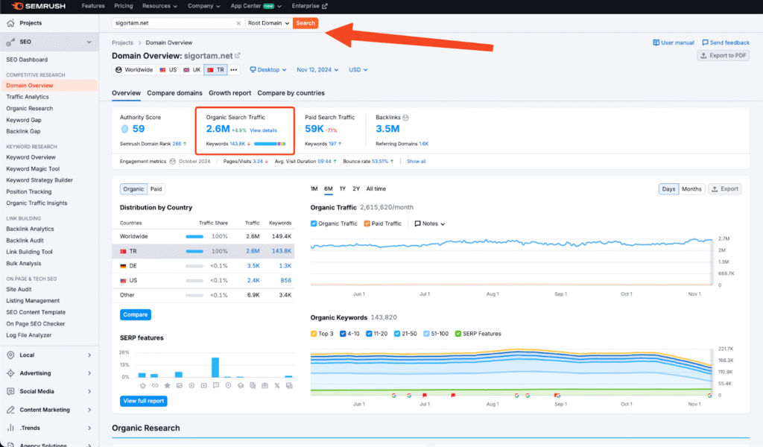Open the Root Domain dropdown

268,23
